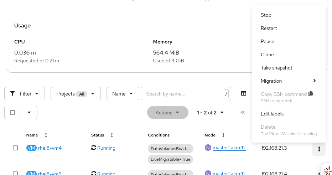Open the master1 node link for rhel8-vm4
Image resolution: width=332 pixels, height=175 pixels.
coord(231,148)
